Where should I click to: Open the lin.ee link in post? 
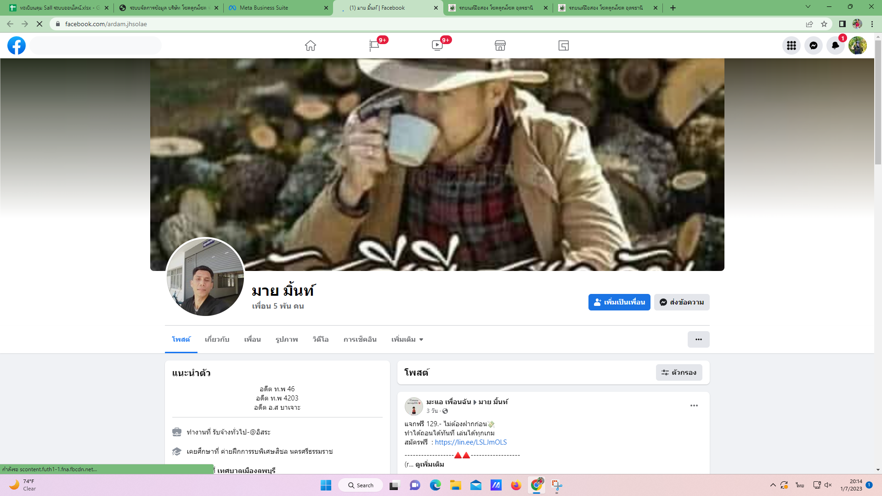470,442
